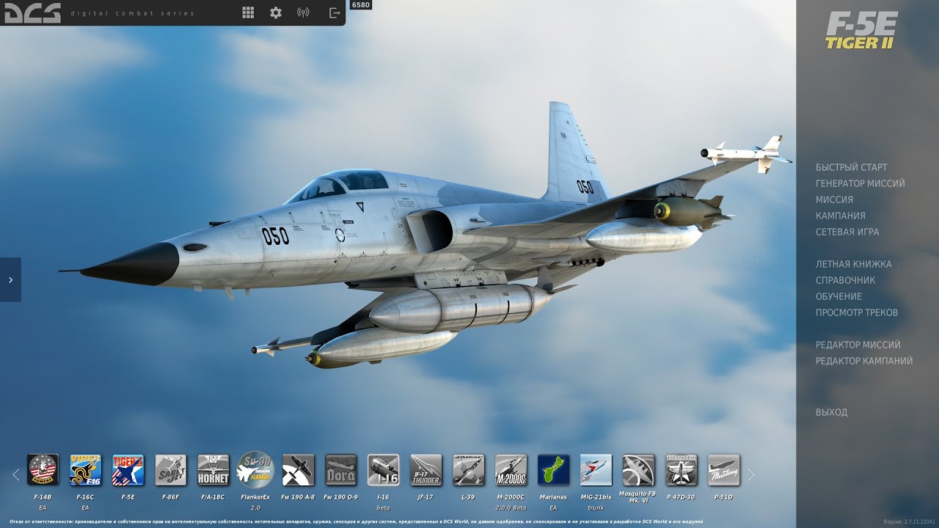Click the F-5E Tiger II logo

pos(861,30)
